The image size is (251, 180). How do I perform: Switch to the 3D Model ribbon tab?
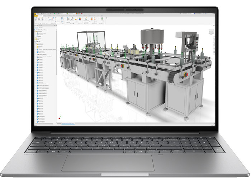click(x=49, y=16)
